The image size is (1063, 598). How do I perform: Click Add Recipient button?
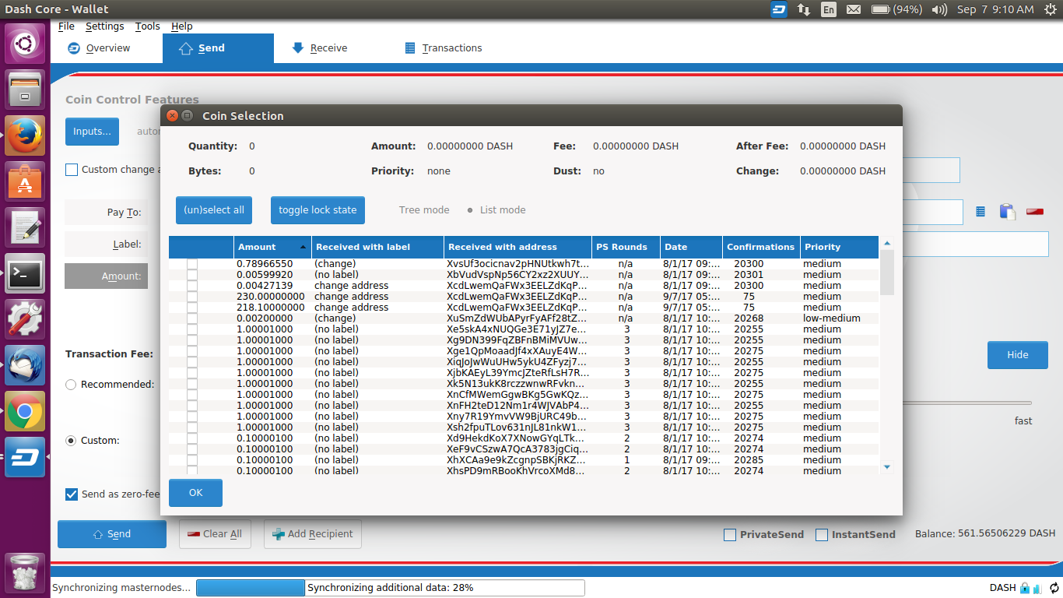point(313,534)
